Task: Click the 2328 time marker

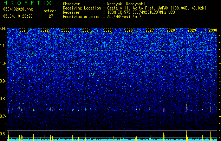Action: tap(171, 30)
